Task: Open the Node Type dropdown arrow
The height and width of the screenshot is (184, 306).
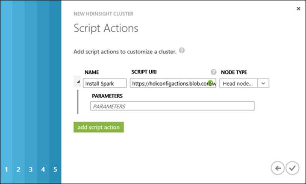Action: coord(263,83)
